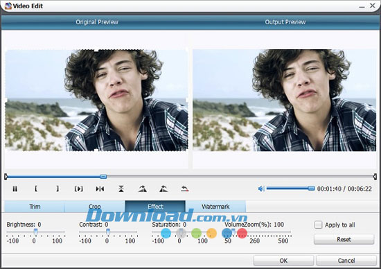This screenshot has height=269, width=381.
Task: Set trim start with left bracket icon
Action: click(36, 189)
